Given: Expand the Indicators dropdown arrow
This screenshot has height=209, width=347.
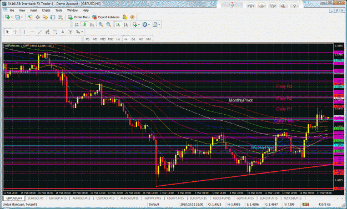Looking at the screenshot, I should tap(139, 25).
